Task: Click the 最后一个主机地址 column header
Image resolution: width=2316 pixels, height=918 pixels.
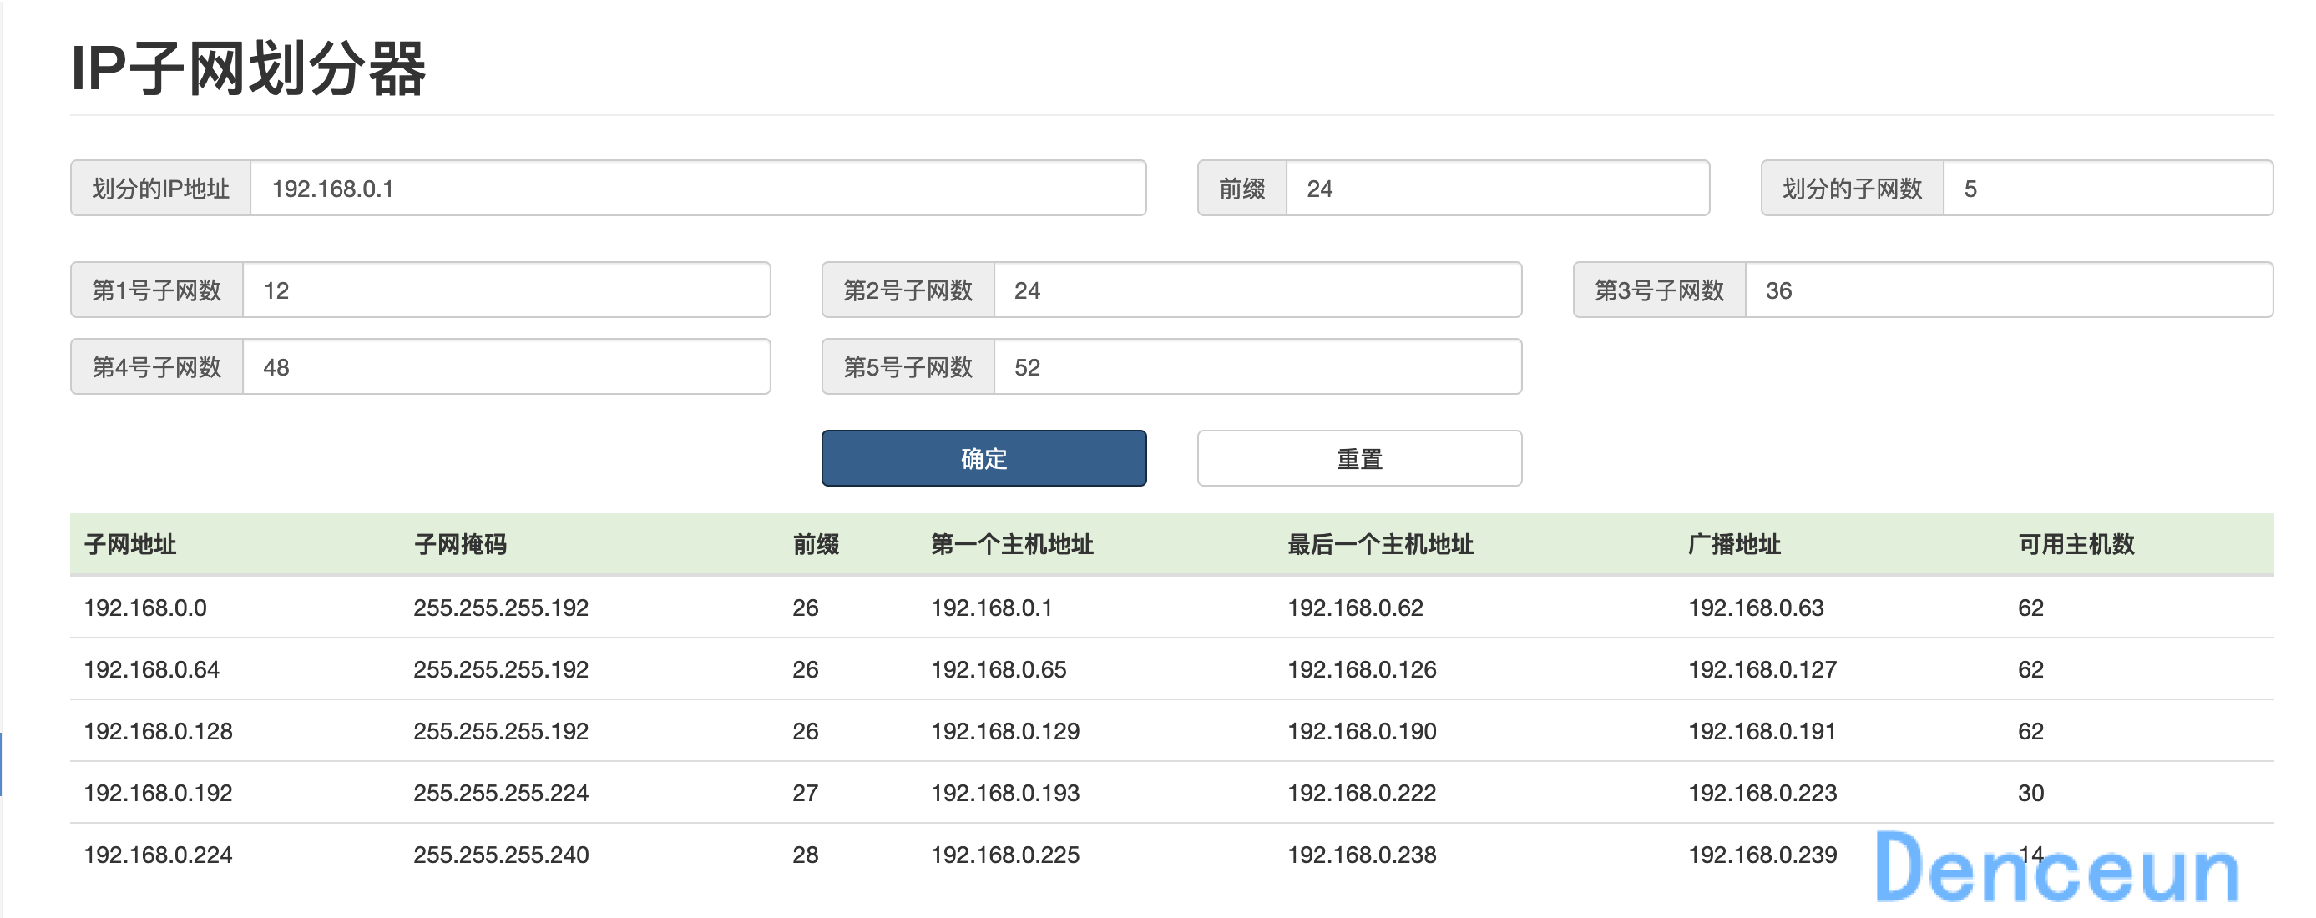Action: coord(1380,544)
